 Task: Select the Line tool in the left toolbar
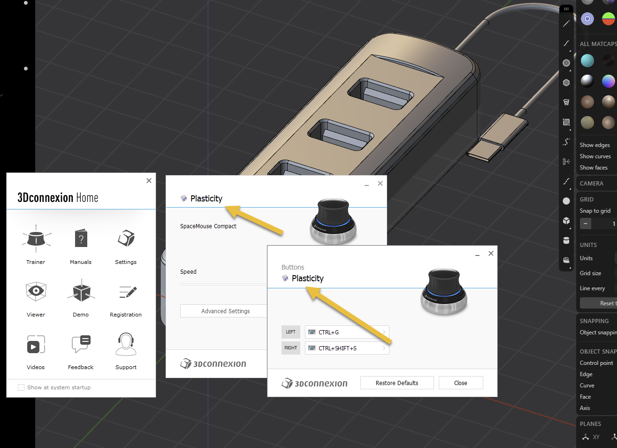566,23
